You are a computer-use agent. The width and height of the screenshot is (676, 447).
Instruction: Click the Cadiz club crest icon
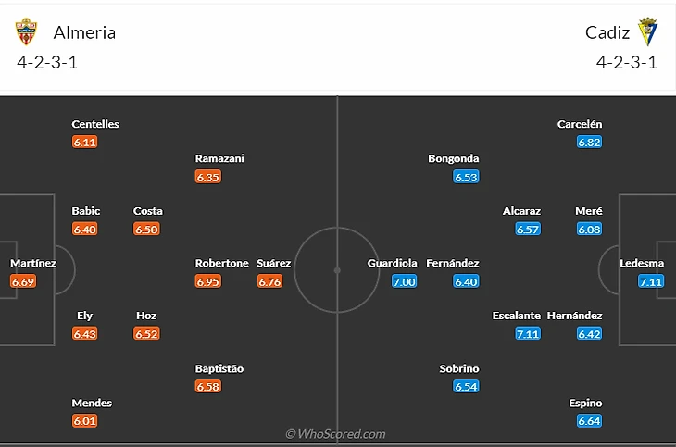pos(649,33)
